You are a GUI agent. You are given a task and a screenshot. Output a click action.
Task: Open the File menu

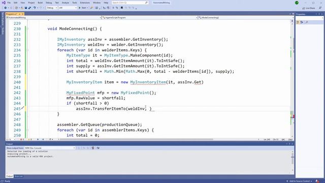pyautogui.click(x=9, y=3)
